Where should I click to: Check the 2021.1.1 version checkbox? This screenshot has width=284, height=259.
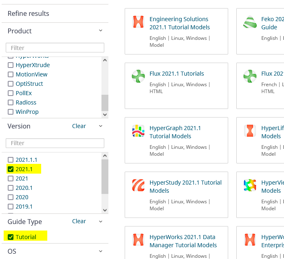click(11, 160)
